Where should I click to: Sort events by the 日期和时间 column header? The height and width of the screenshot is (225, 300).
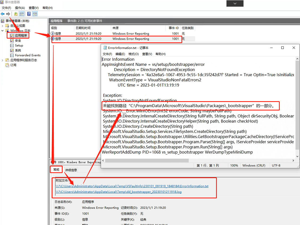pyautogui.click(x=92, y=28)
